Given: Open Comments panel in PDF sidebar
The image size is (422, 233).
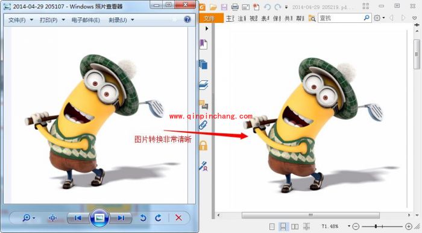Looking at the screenshot, I should [x=204, y=105].
